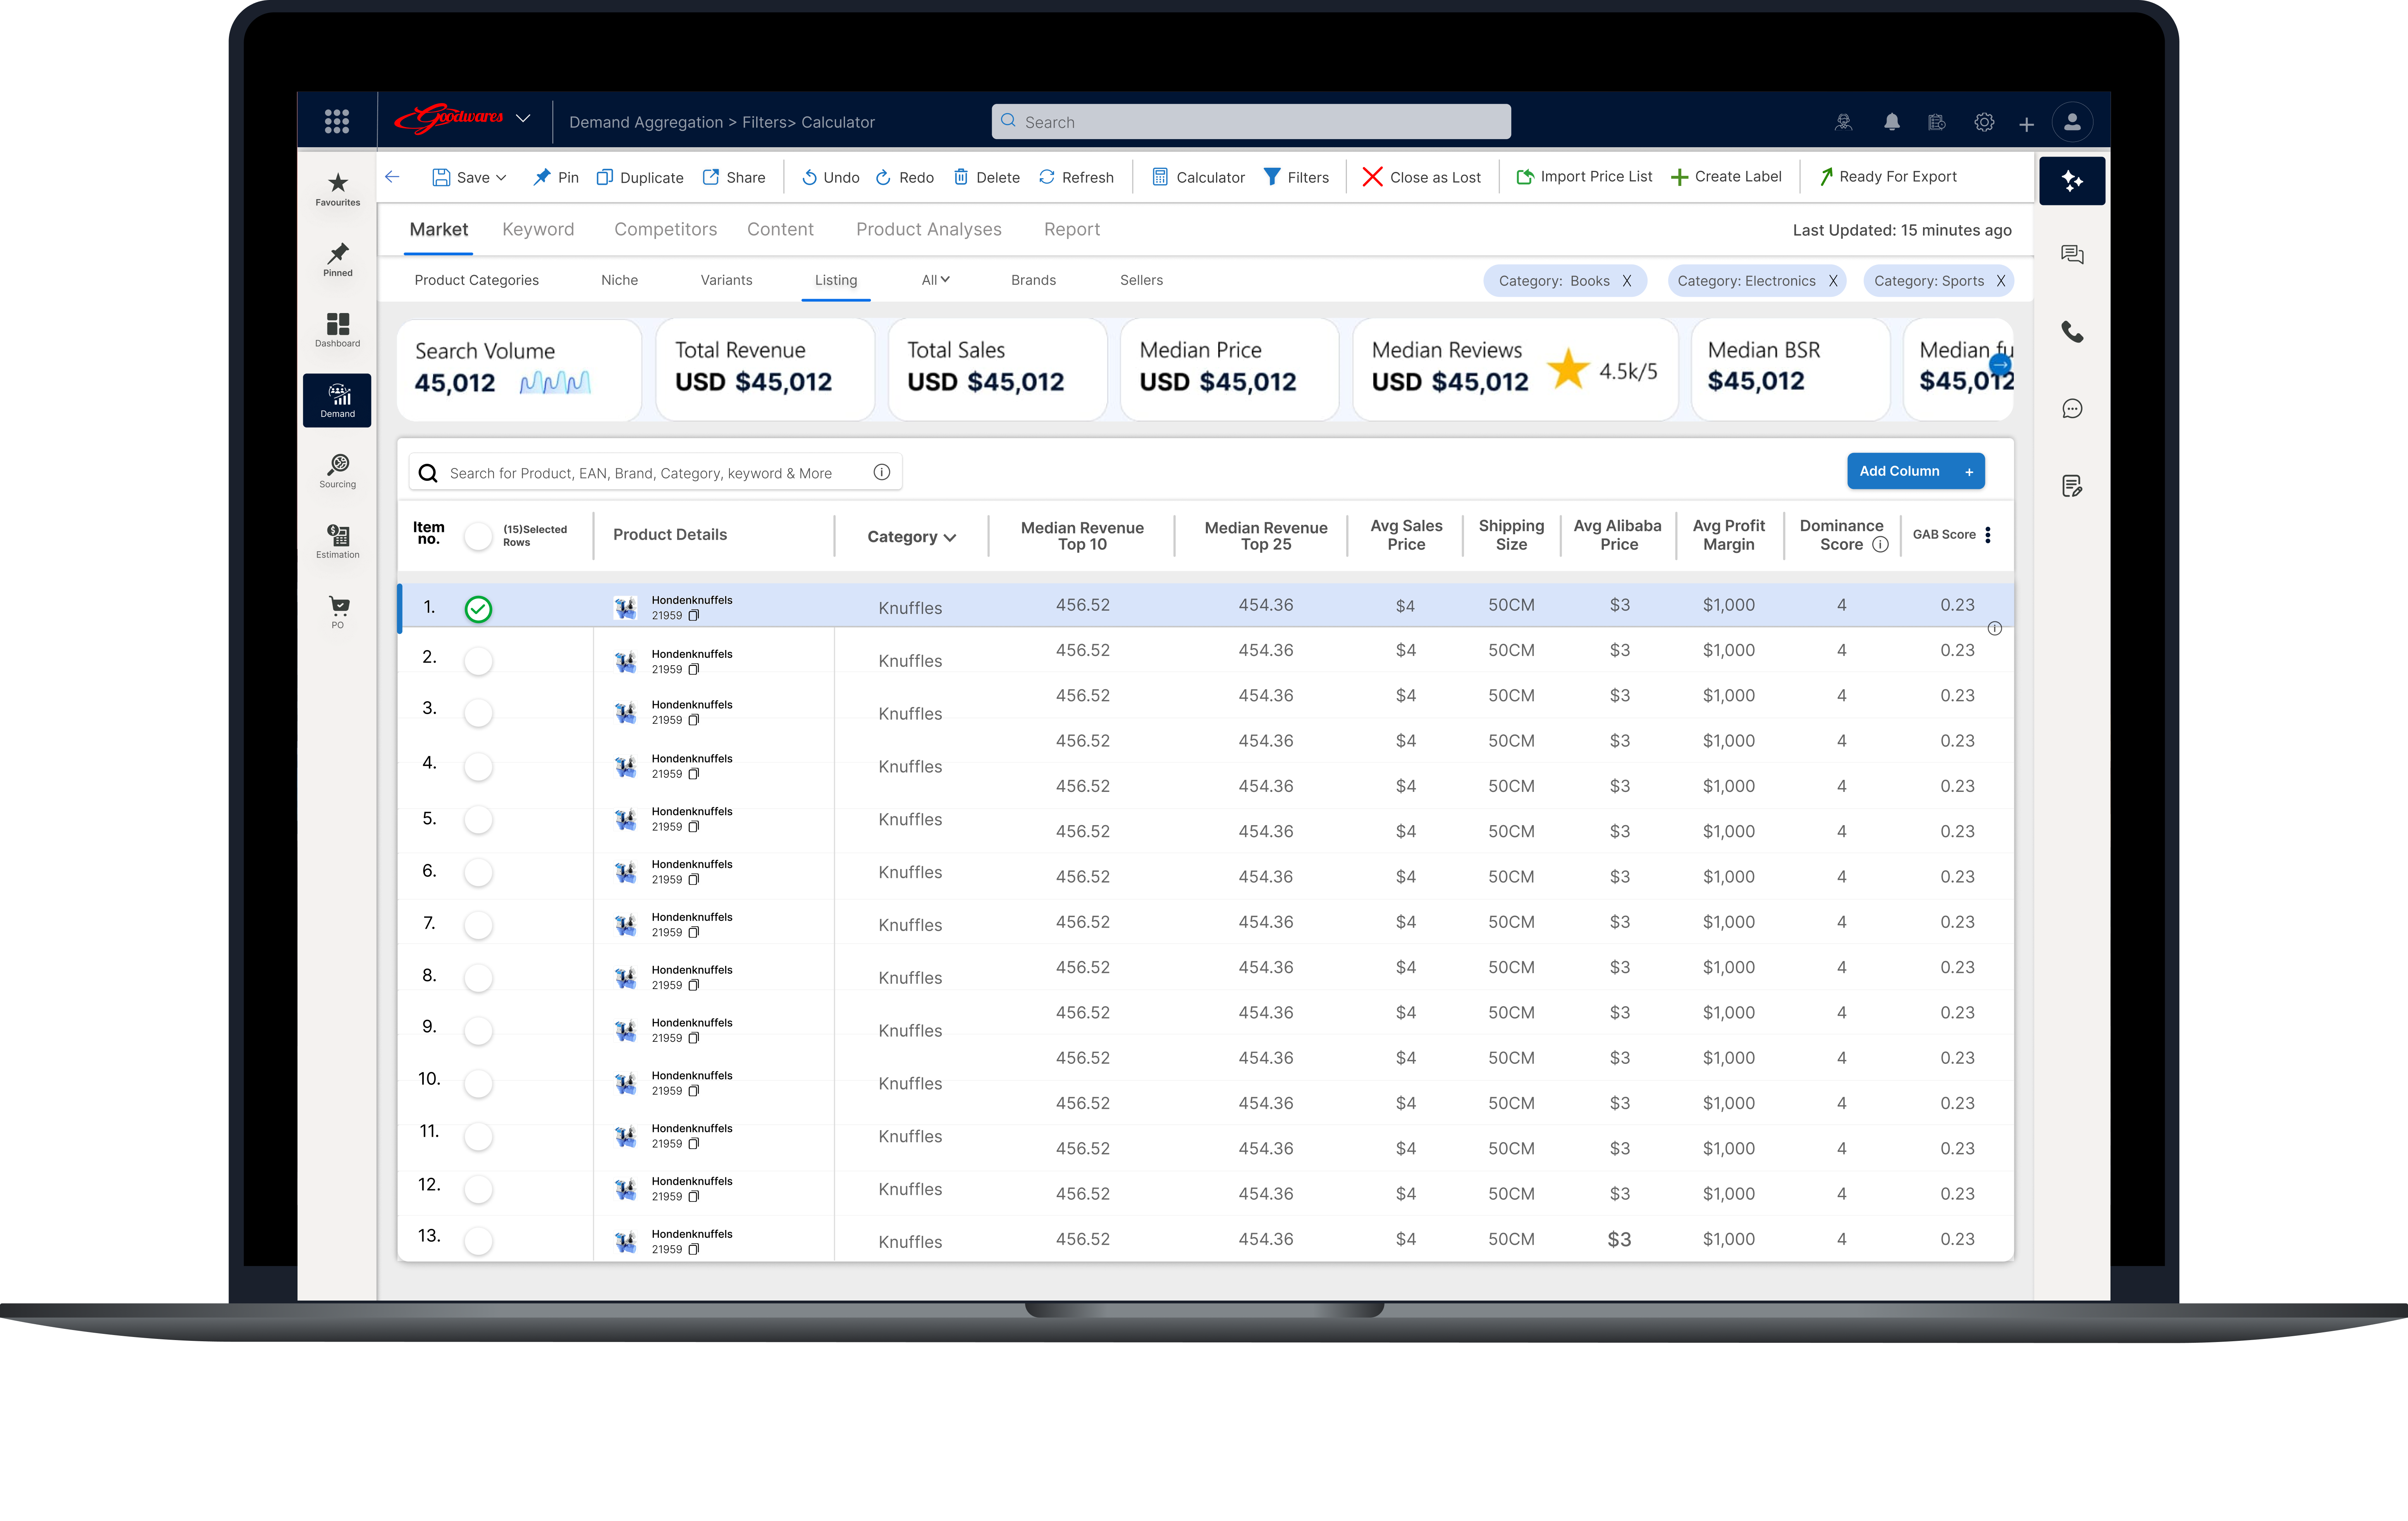Screen dimensions: 2408x1521
Task: Open Sourcing in the sidebar
Action: coord(338,471)
